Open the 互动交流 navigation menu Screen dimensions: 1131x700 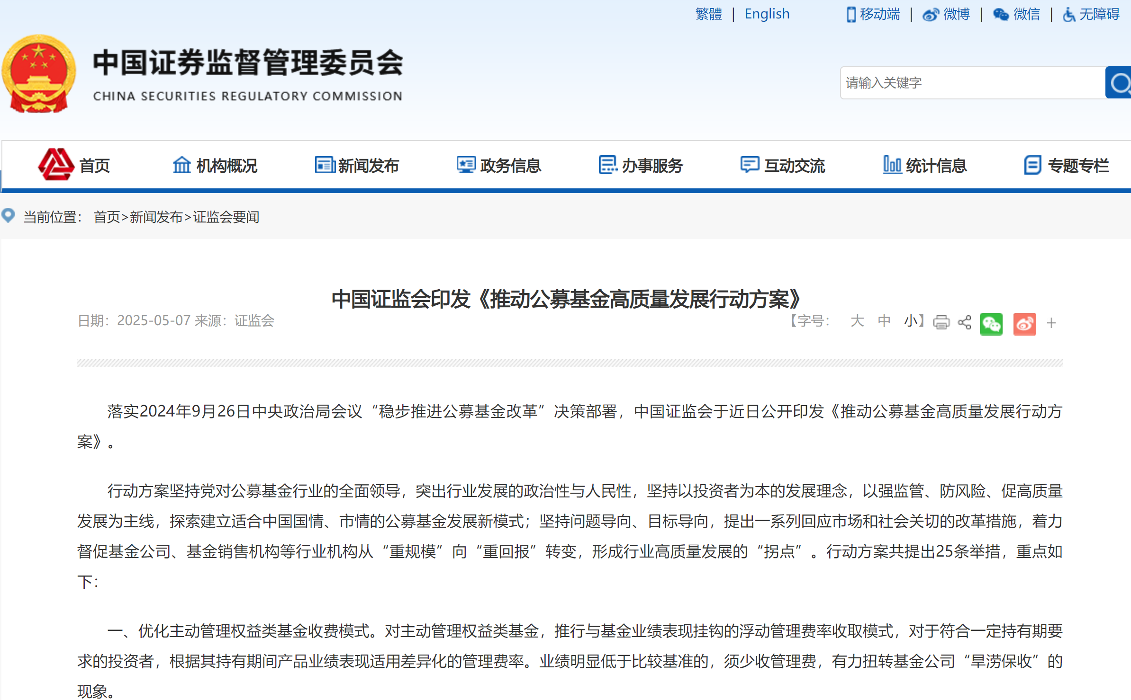[x=795, y=166]
